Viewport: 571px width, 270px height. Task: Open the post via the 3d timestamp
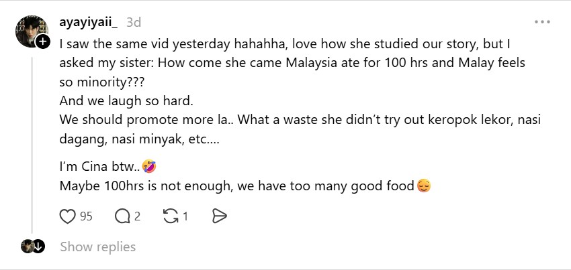(134, 23)
